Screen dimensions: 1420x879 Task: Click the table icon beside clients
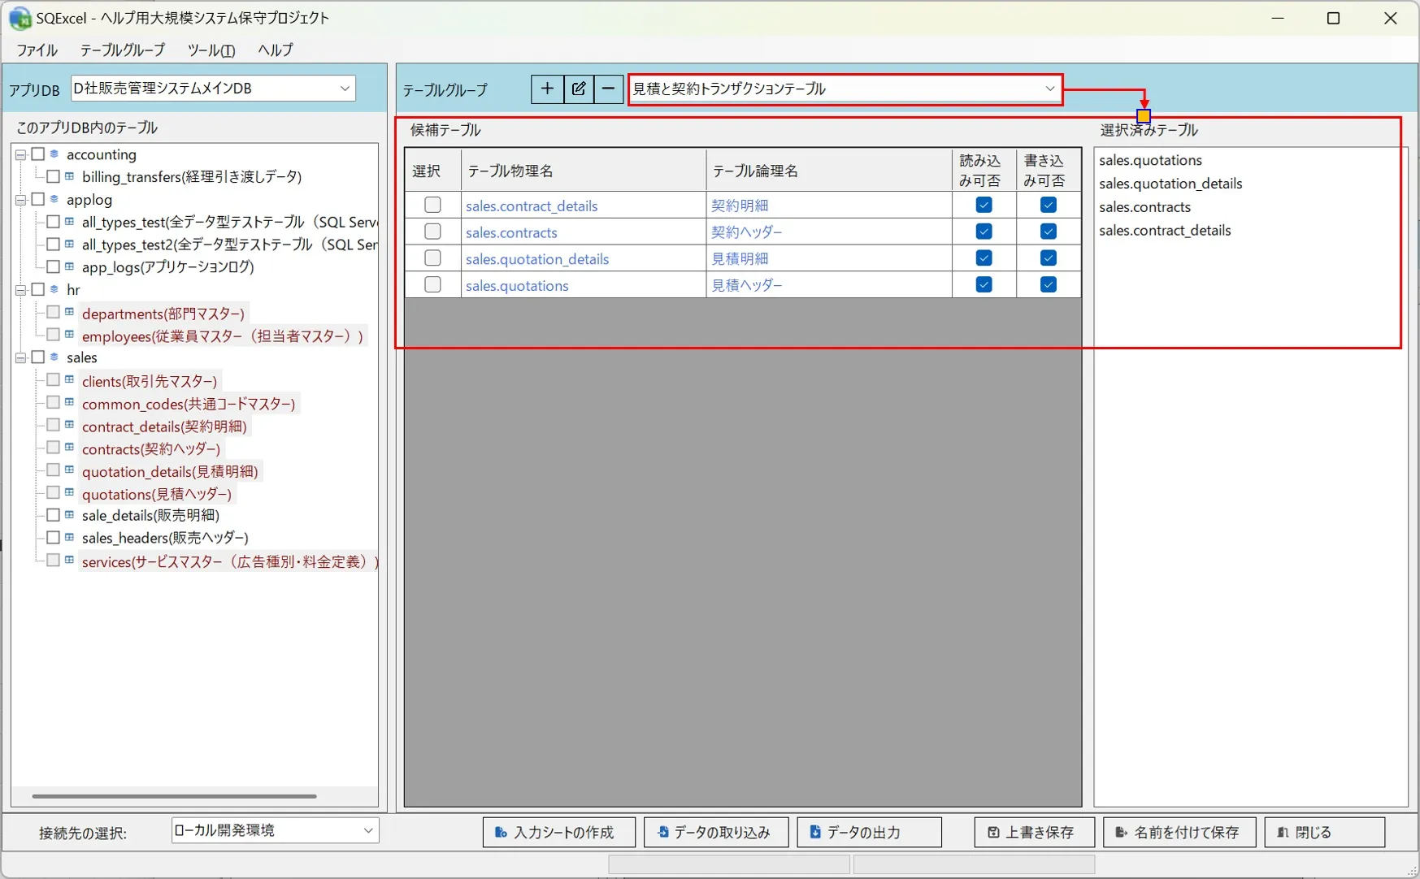pos(70,379)
